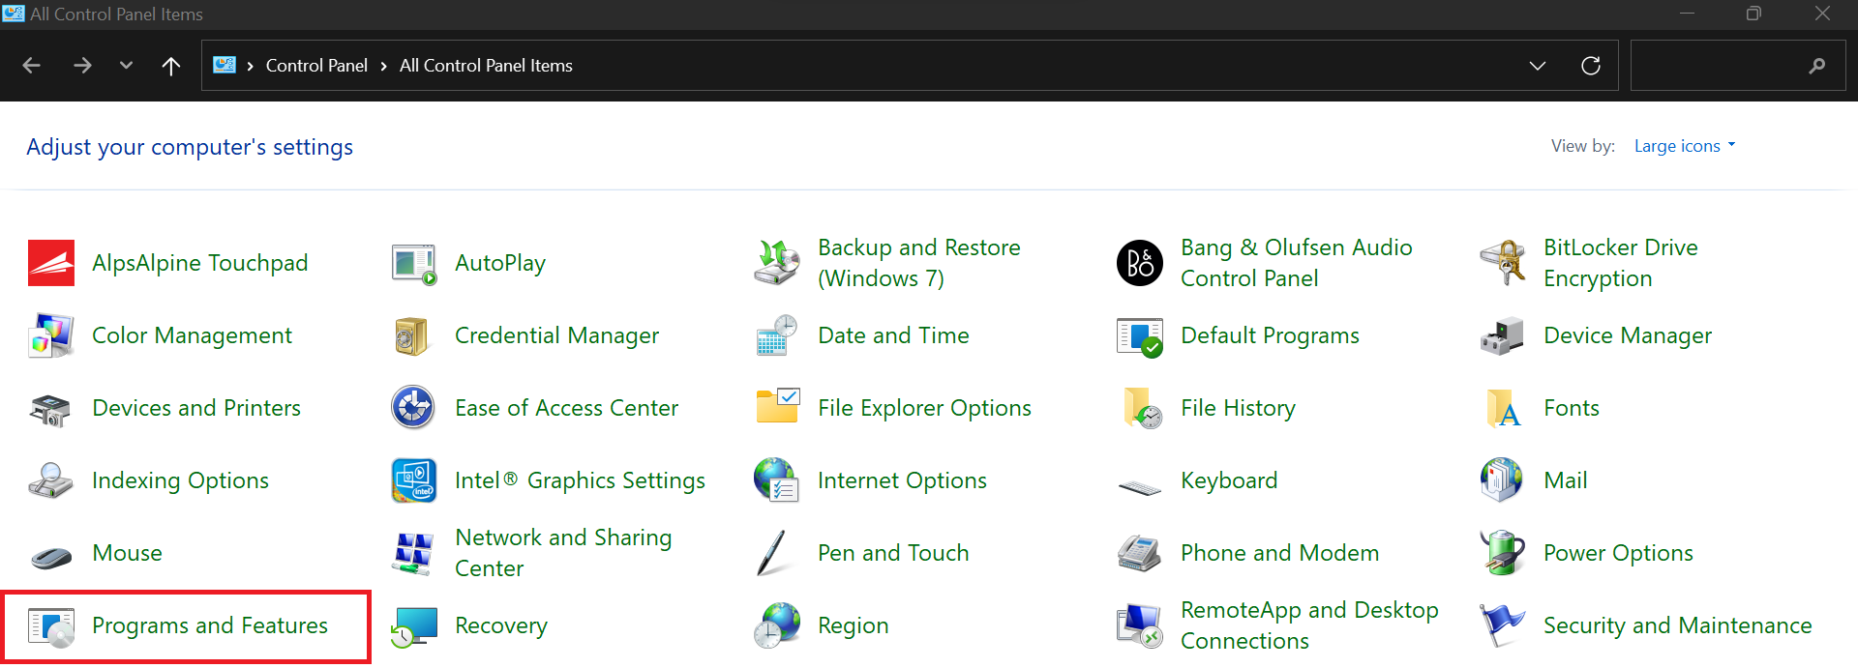The height and width of the screenshot is (668, 1858).
Task: Go up one level with up arrow
Action: [171, 66]
